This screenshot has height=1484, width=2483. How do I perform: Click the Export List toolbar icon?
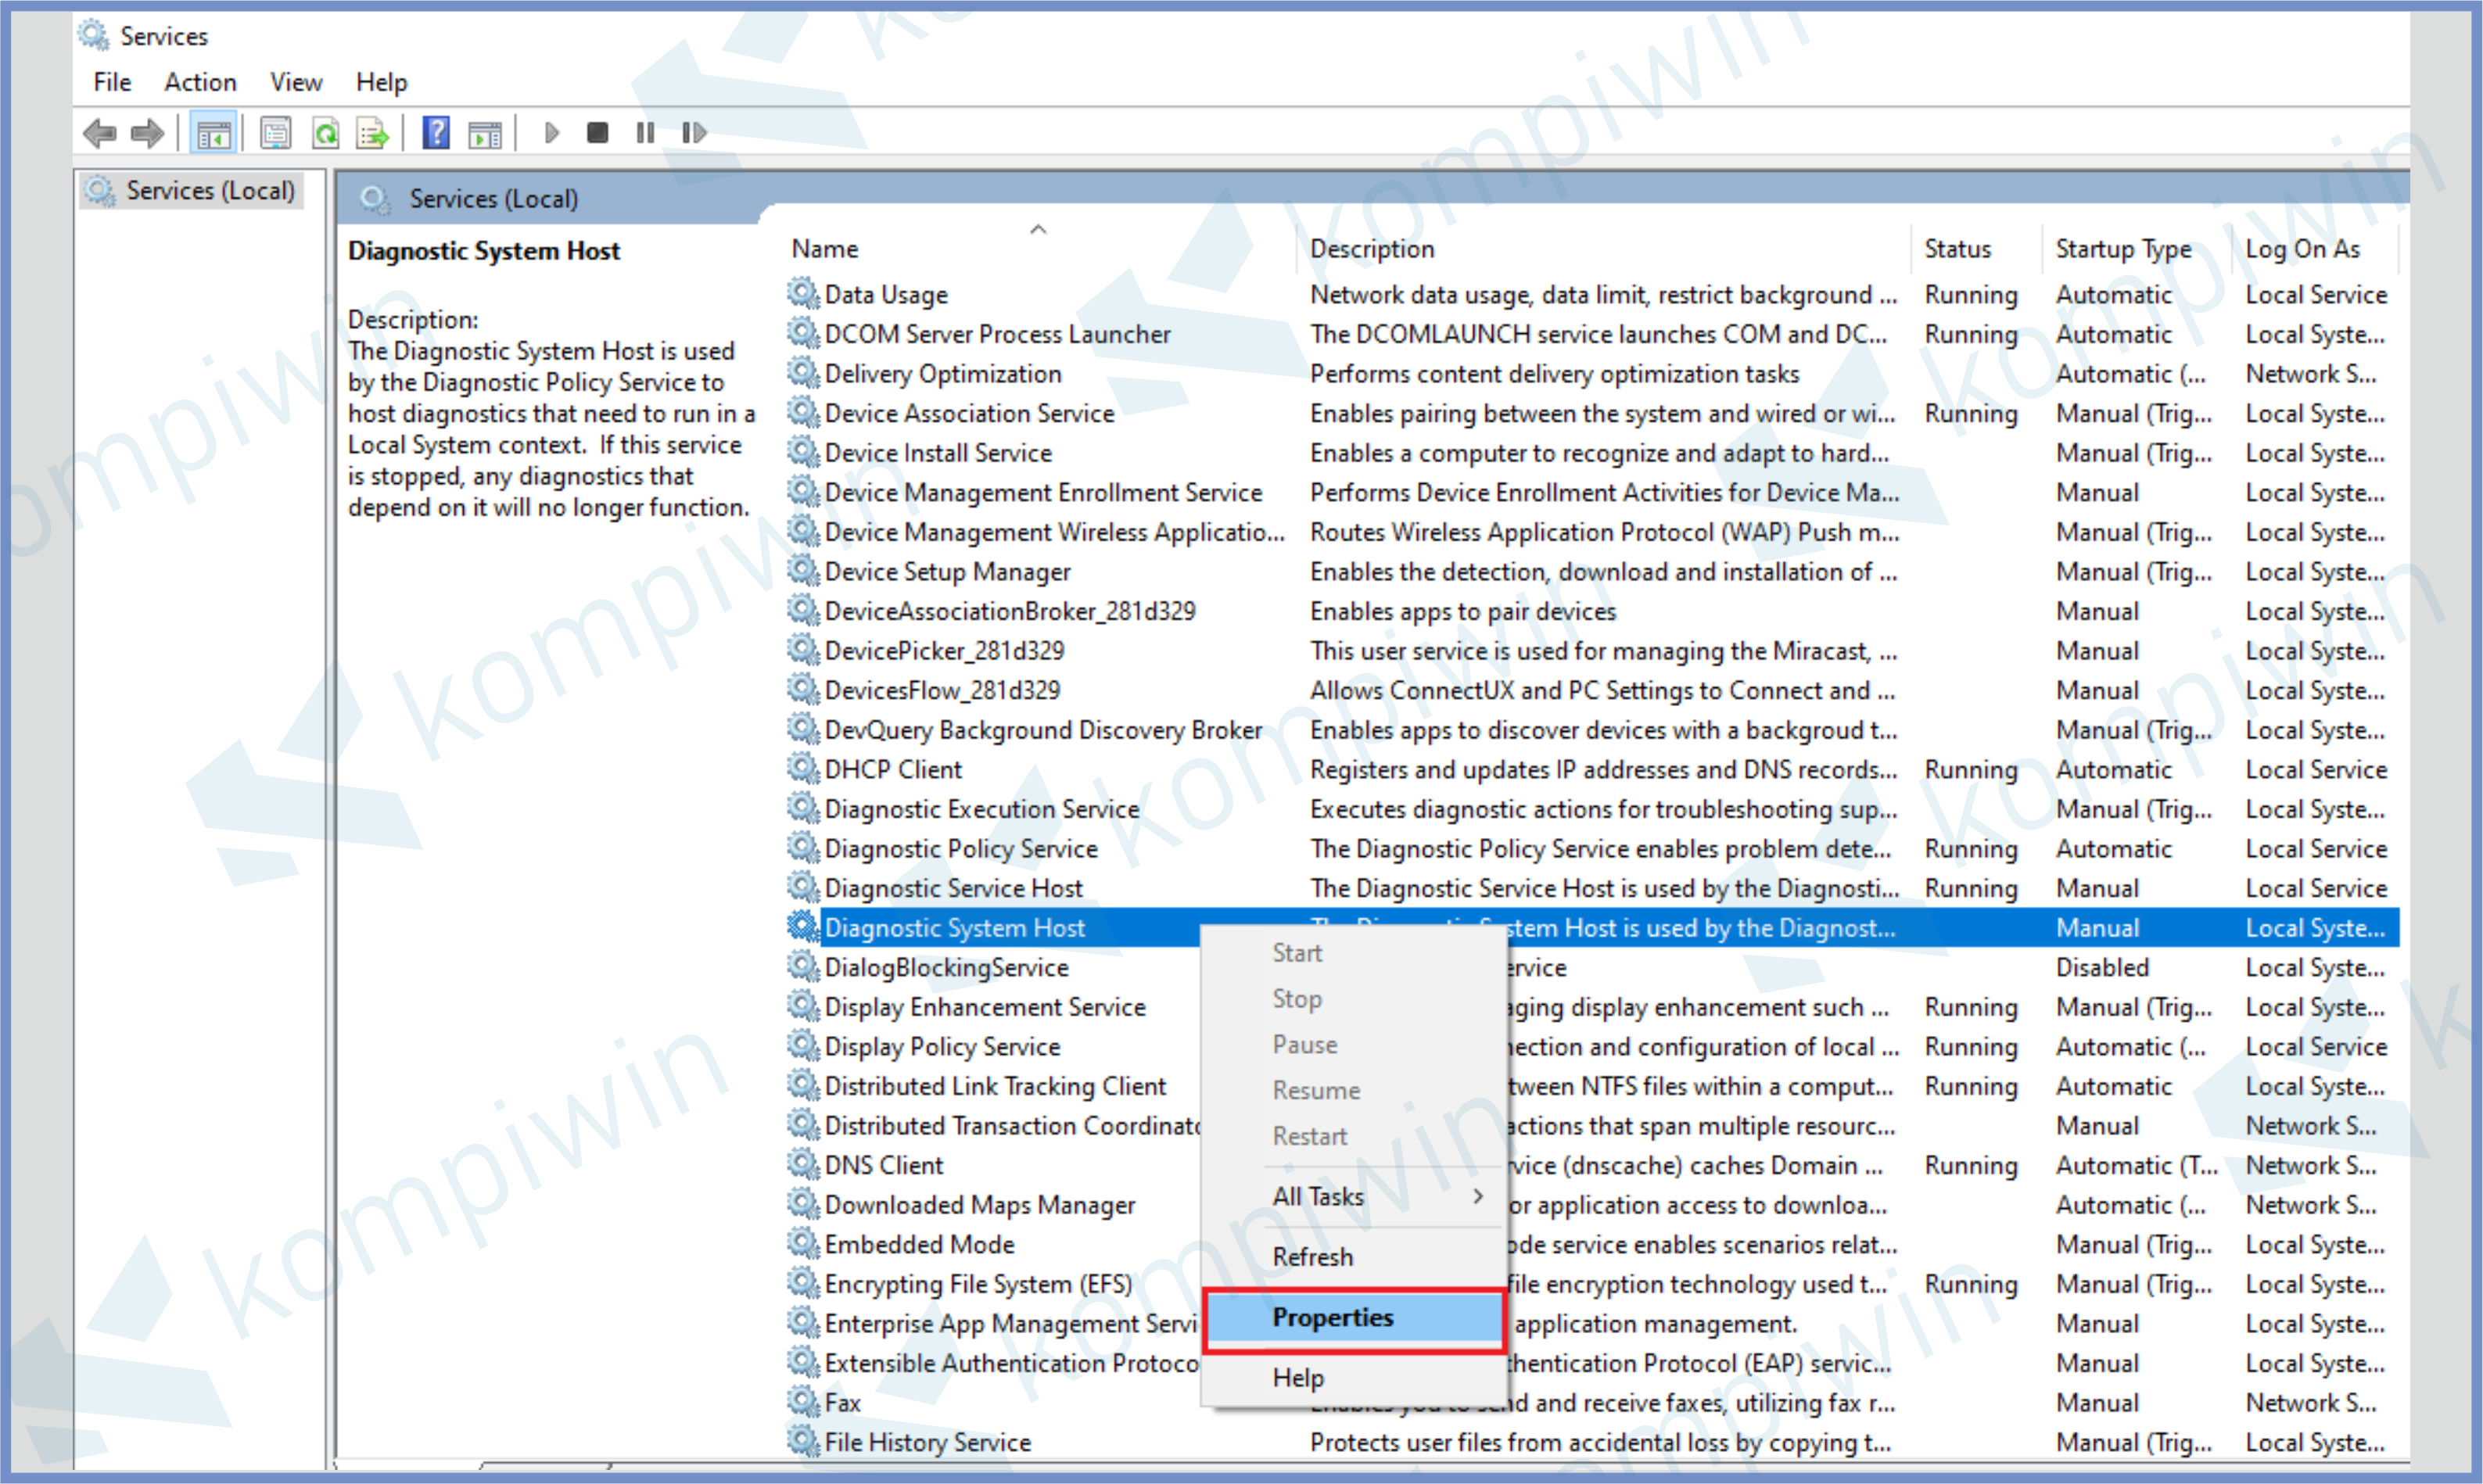[373, 133]
